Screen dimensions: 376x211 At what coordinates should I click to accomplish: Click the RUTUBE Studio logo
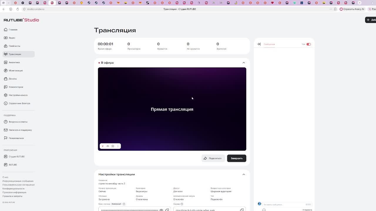pyautogui.click(x=21, y=20)
